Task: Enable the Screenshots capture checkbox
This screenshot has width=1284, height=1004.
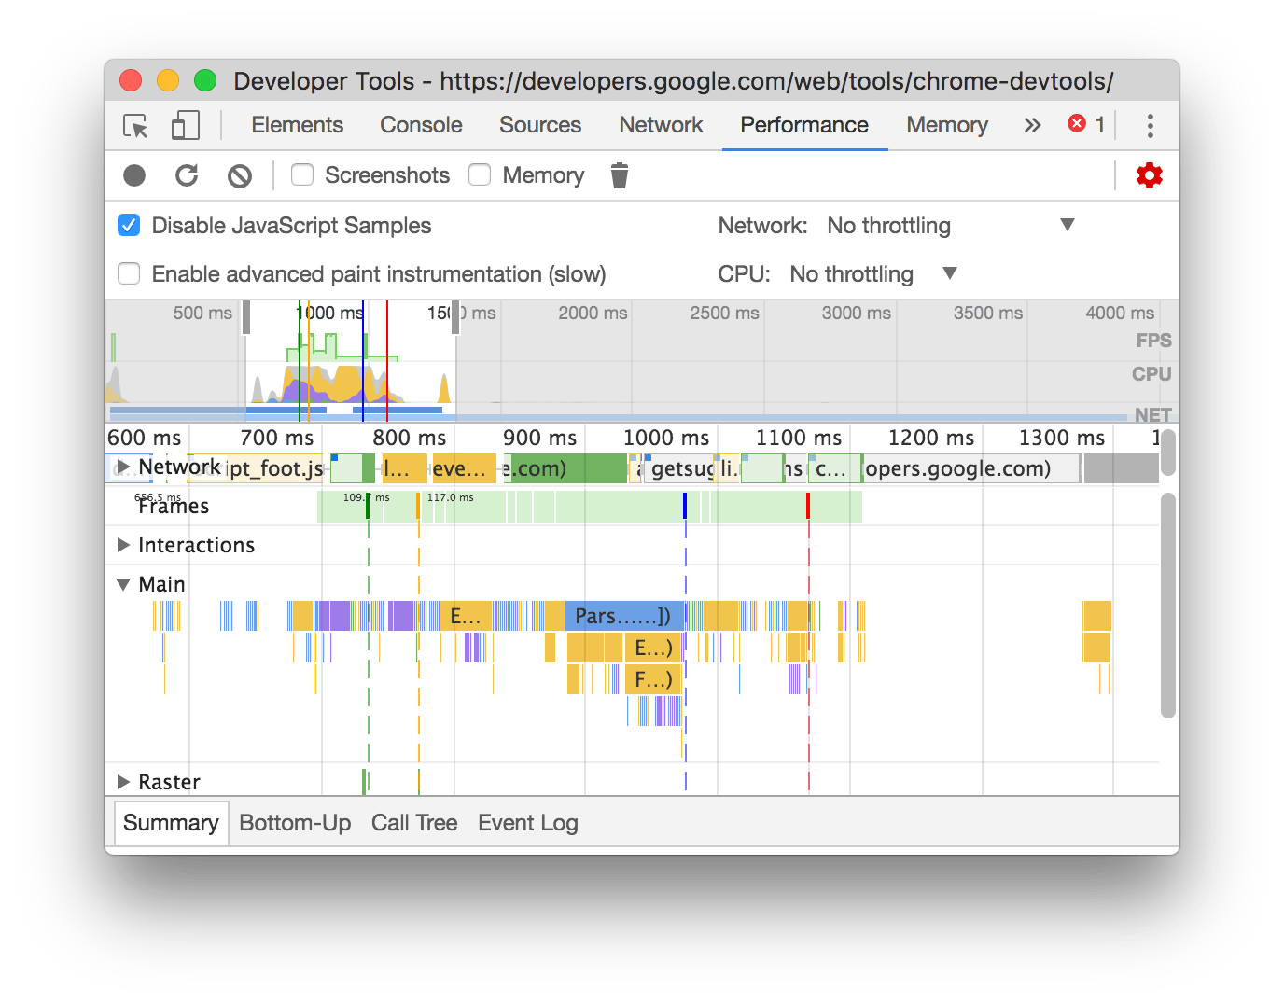Action: [x=301, y=175]
